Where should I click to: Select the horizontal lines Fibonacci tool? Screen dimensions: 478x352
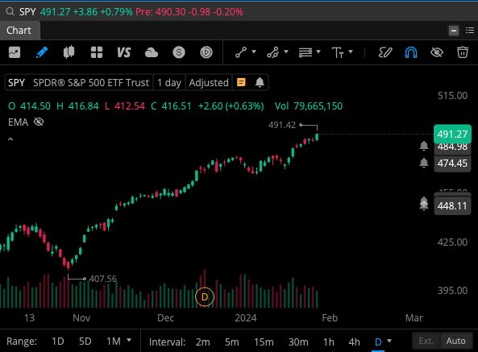306,52
